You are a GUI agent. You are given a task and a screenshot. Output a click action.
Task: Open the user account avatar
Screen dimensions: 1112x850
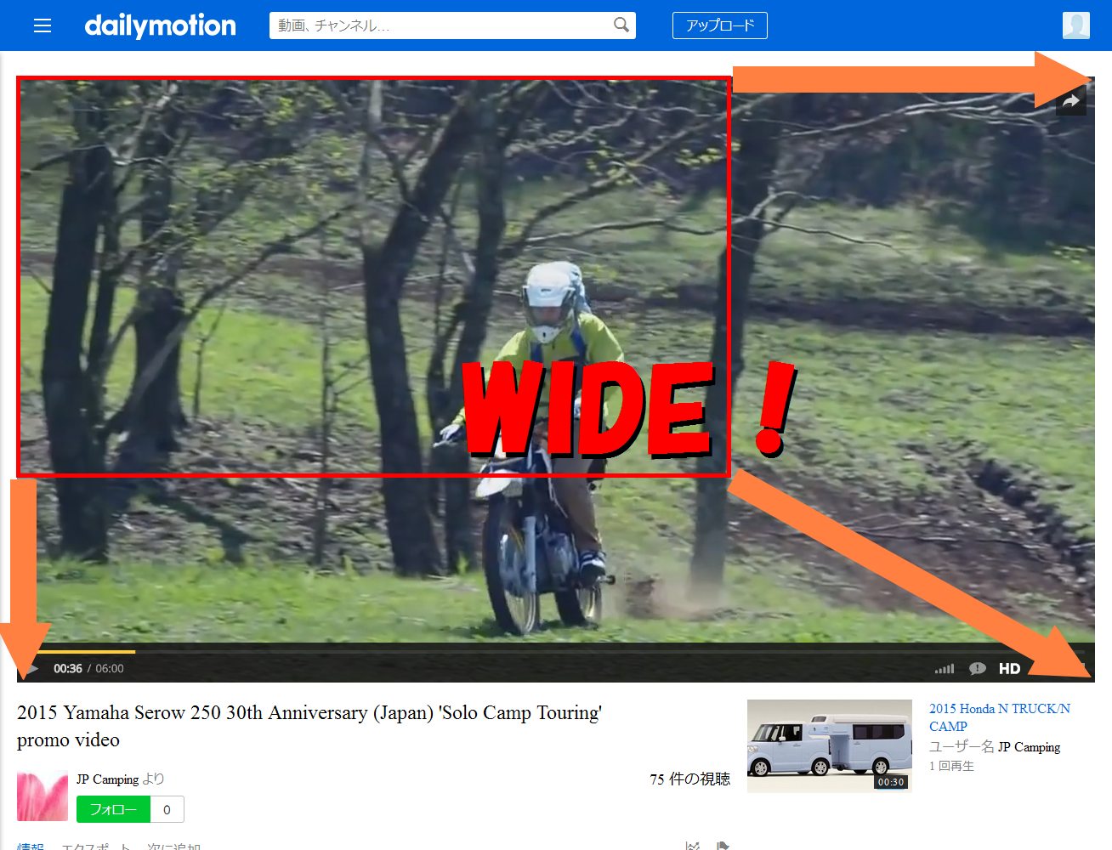tap(1075, 25)
